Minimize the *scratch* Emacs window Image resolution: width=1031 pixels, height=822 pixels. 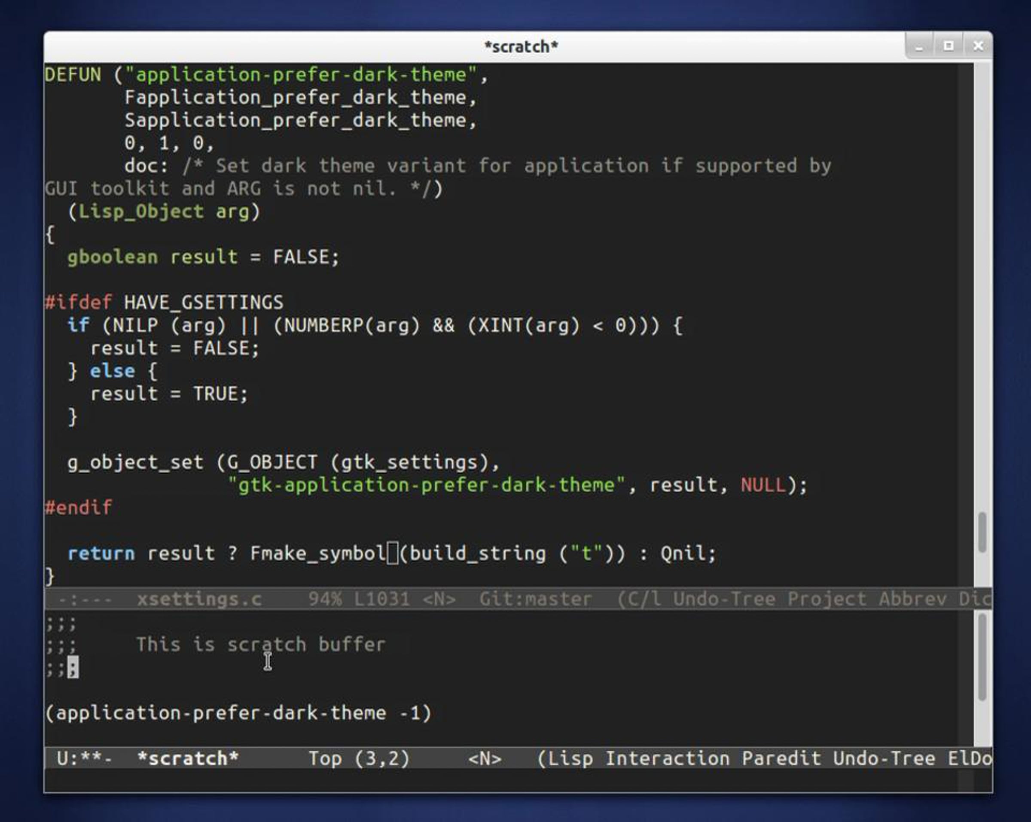pos(919,46)
